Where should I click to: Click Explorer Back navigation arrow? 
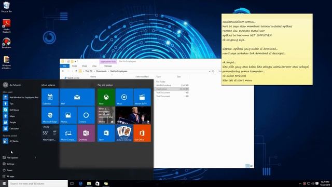pyautogui.click(x=63, y=71)
